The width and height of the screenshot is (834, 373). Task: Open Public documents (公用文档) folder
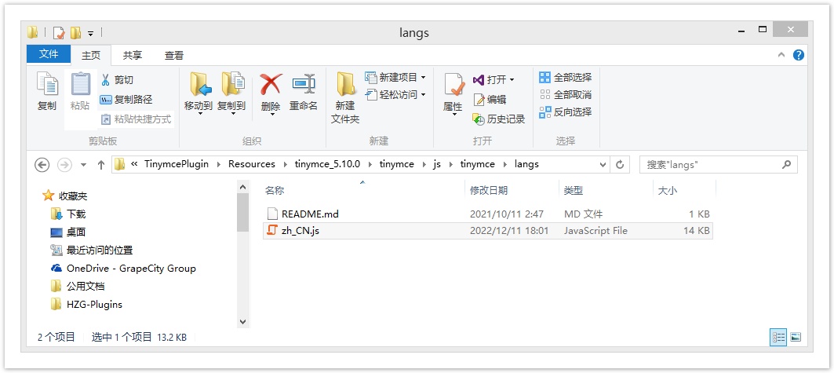78,287
